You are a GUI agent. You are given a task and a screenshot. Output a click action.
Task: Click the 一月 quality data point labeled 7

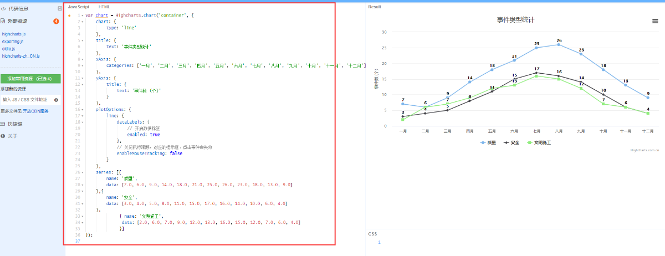click(403, 104)
